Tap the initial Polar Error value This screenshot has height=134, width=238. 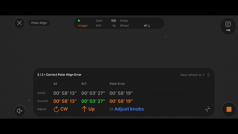click(x=121, y=93)
